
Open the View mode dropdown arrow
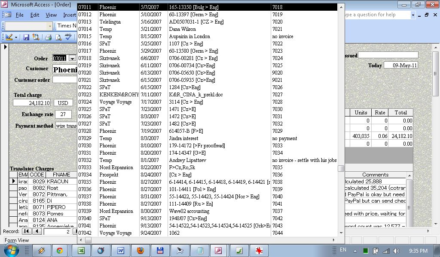point(16,37)
